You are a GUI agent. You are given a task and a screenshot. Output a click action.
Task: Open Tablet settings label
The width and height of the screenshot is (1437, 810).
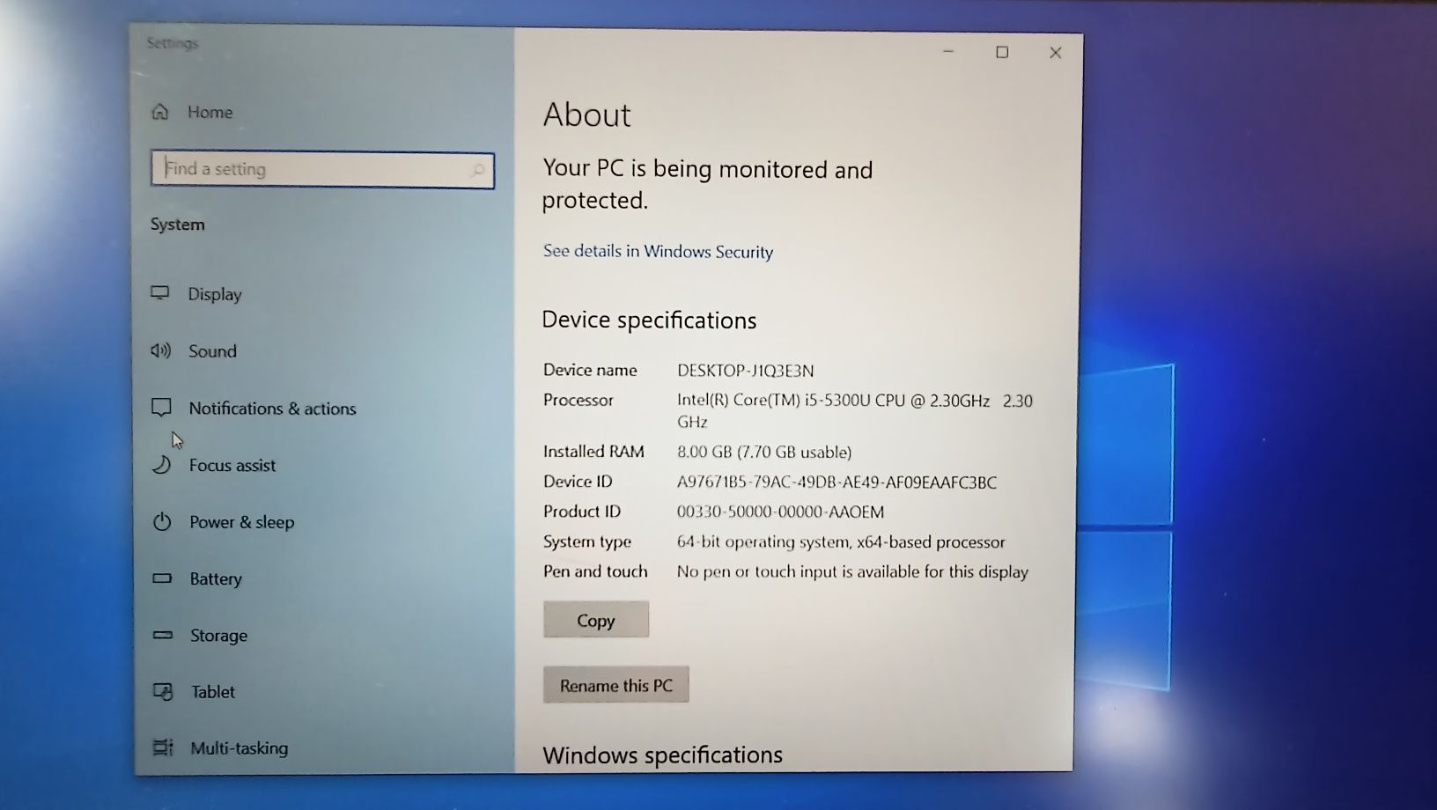213,692
